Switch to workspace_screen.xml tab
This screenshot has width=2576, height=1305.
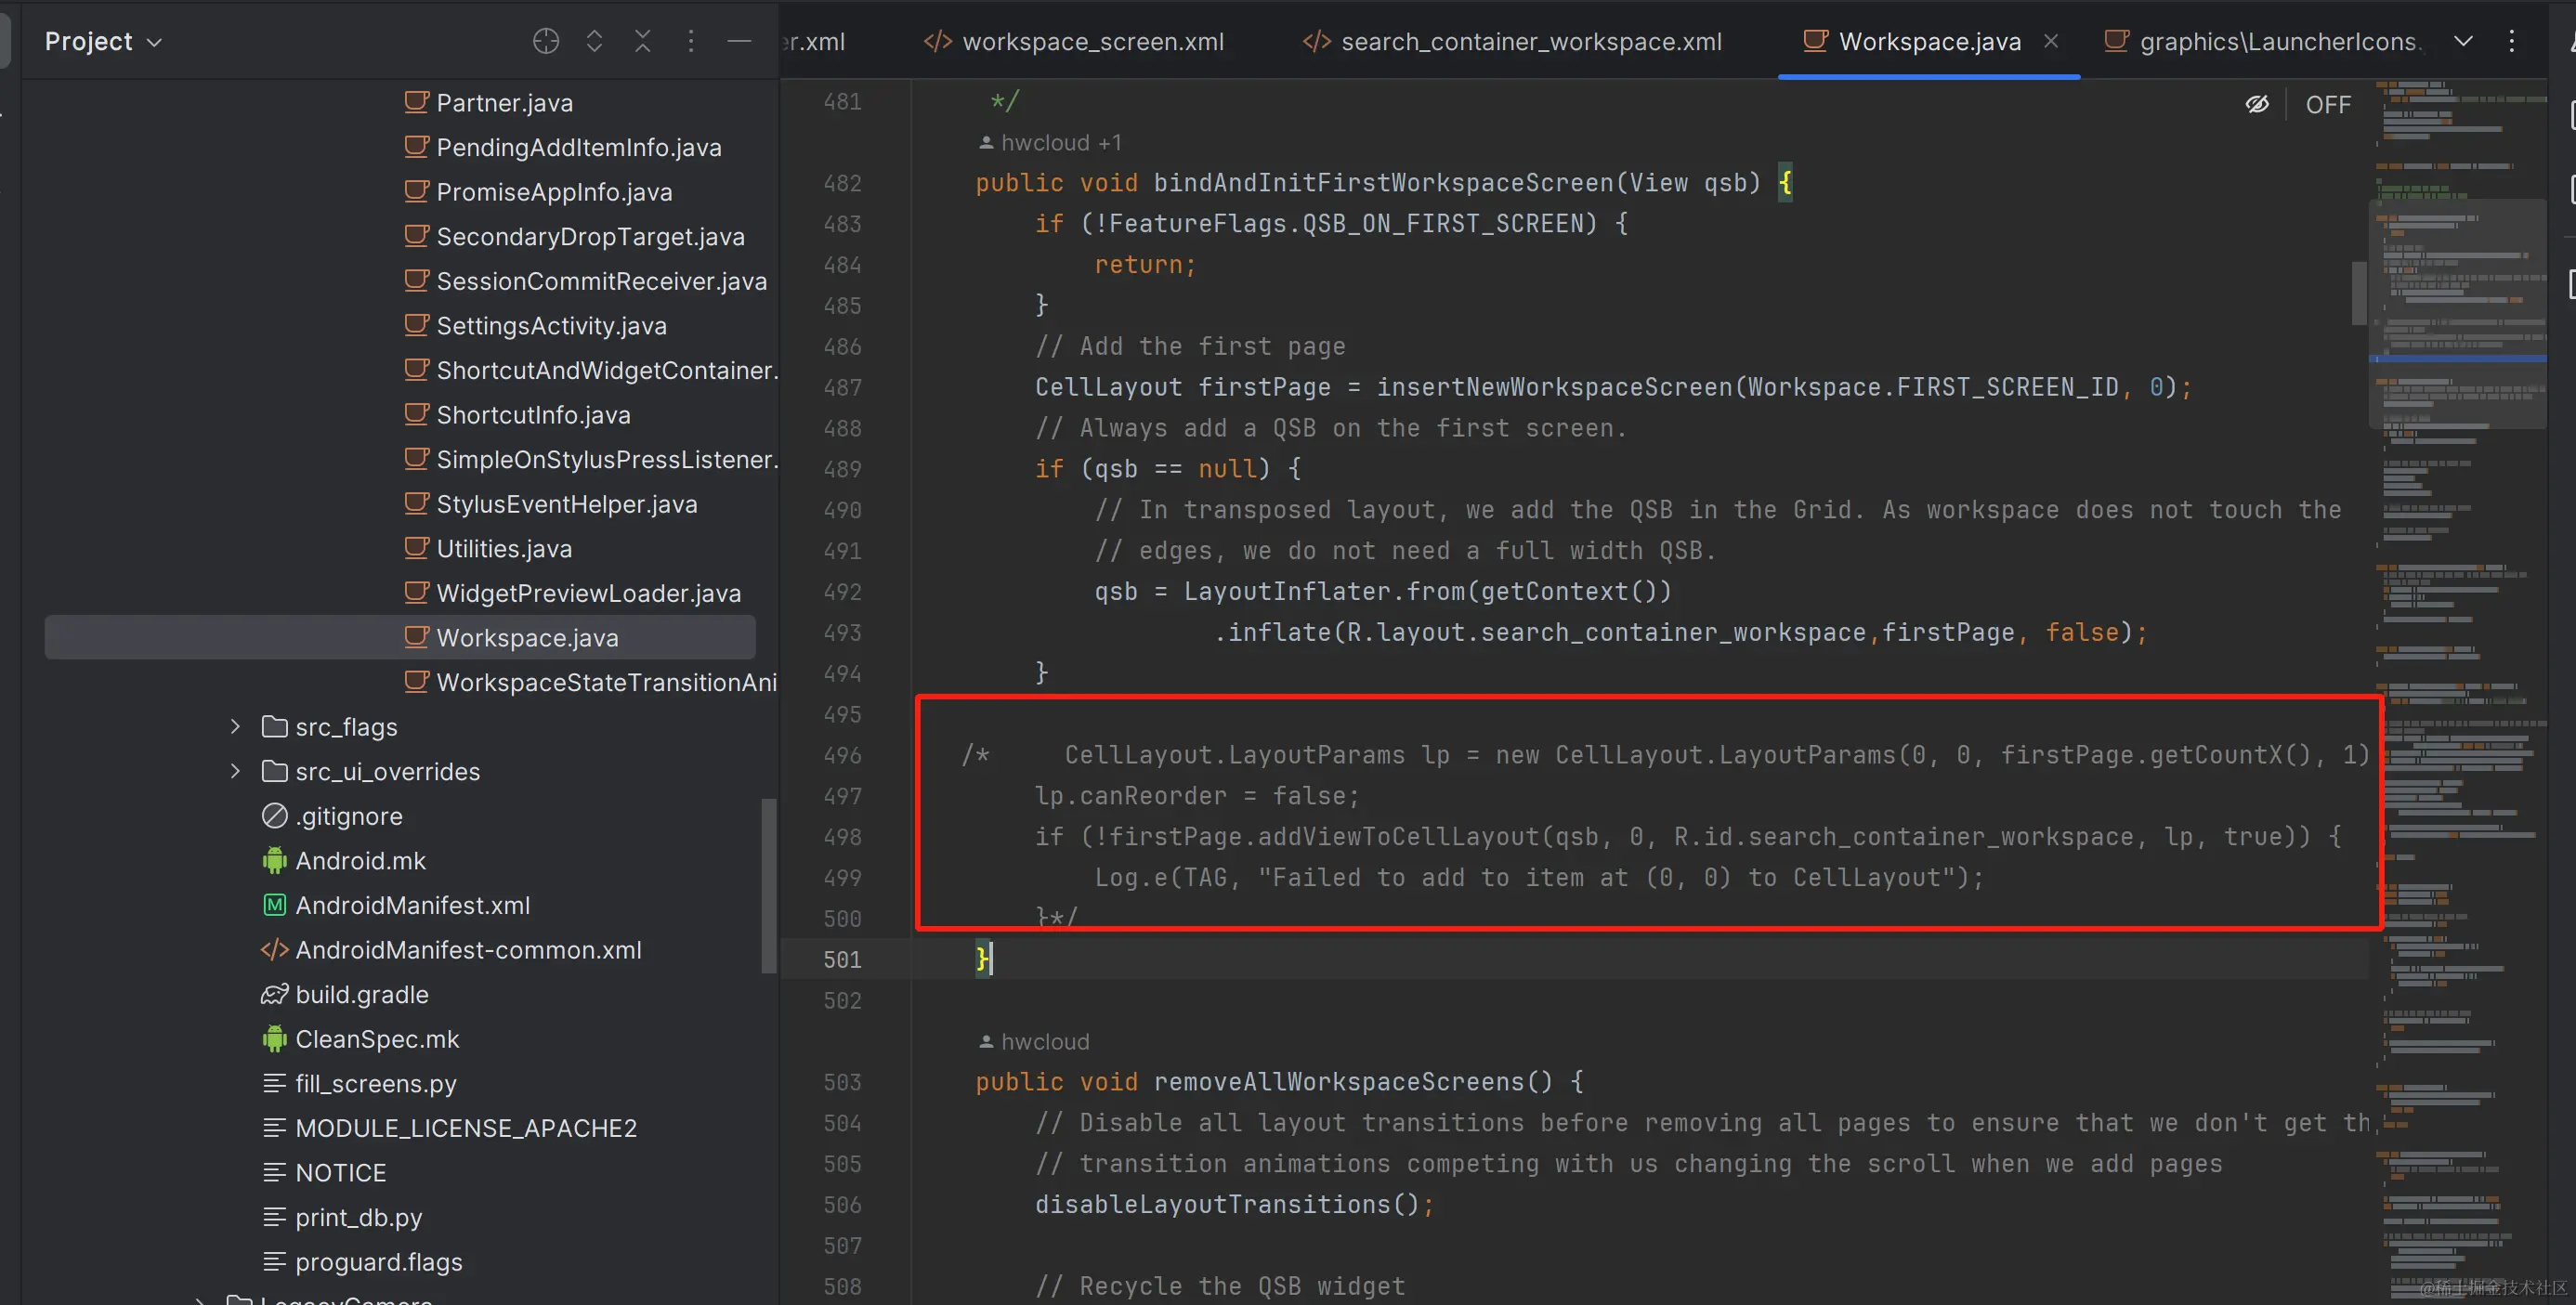pyautogui.click(x=1074, y=41)
